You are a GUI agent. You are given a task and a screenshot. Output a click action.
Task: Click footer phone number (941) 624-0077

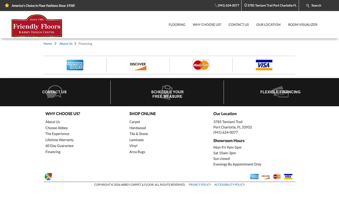coord(225,132)
